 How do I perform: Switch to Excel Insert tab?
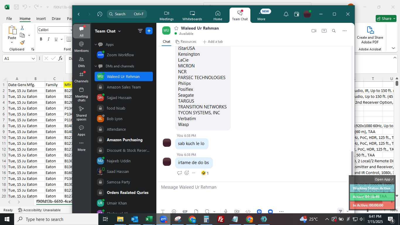pyautogui.click(x=41, y=18)
